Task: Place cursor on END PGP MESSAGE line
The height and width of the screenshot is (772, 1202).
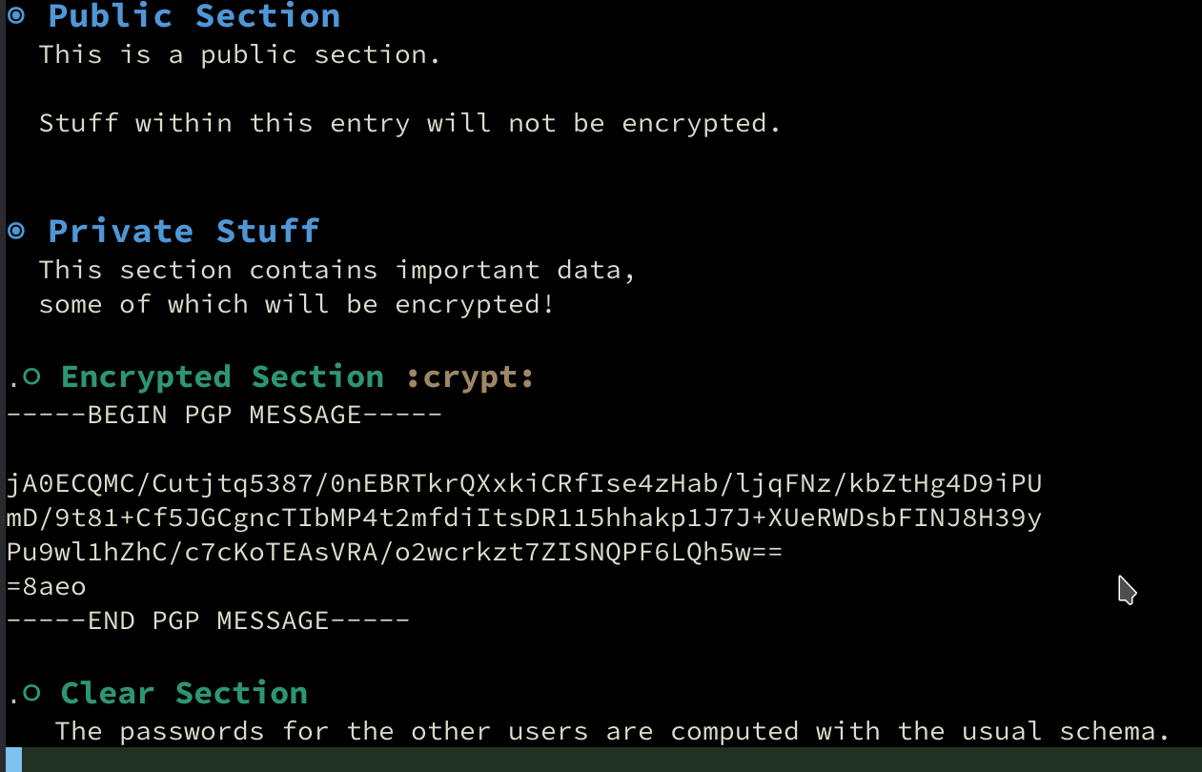Action: [208, 621]
